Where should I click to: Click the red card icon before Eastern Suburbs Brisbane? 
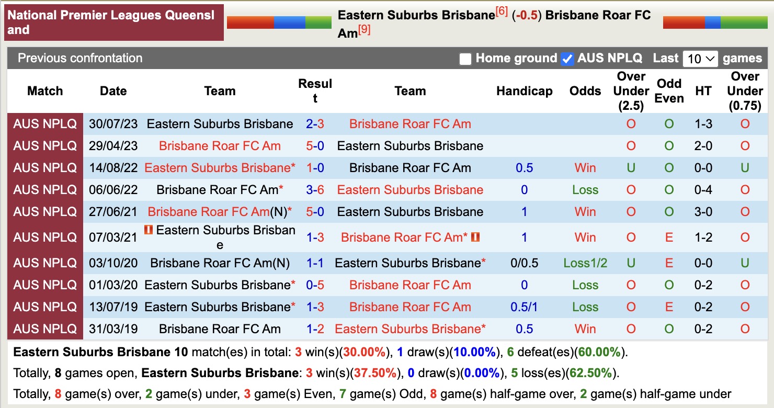[147, 231]
